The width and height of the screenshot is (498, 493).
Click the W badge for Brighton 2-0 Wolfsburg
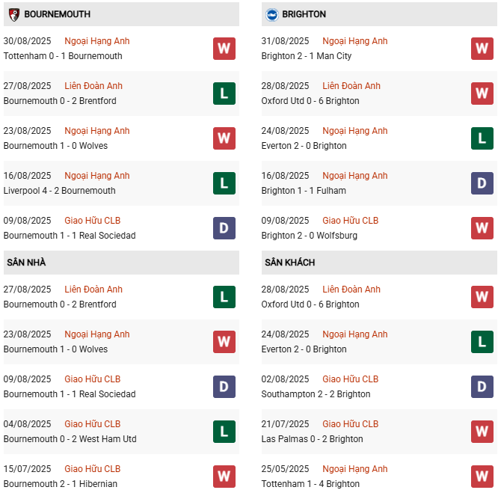[x=482, y=228]
